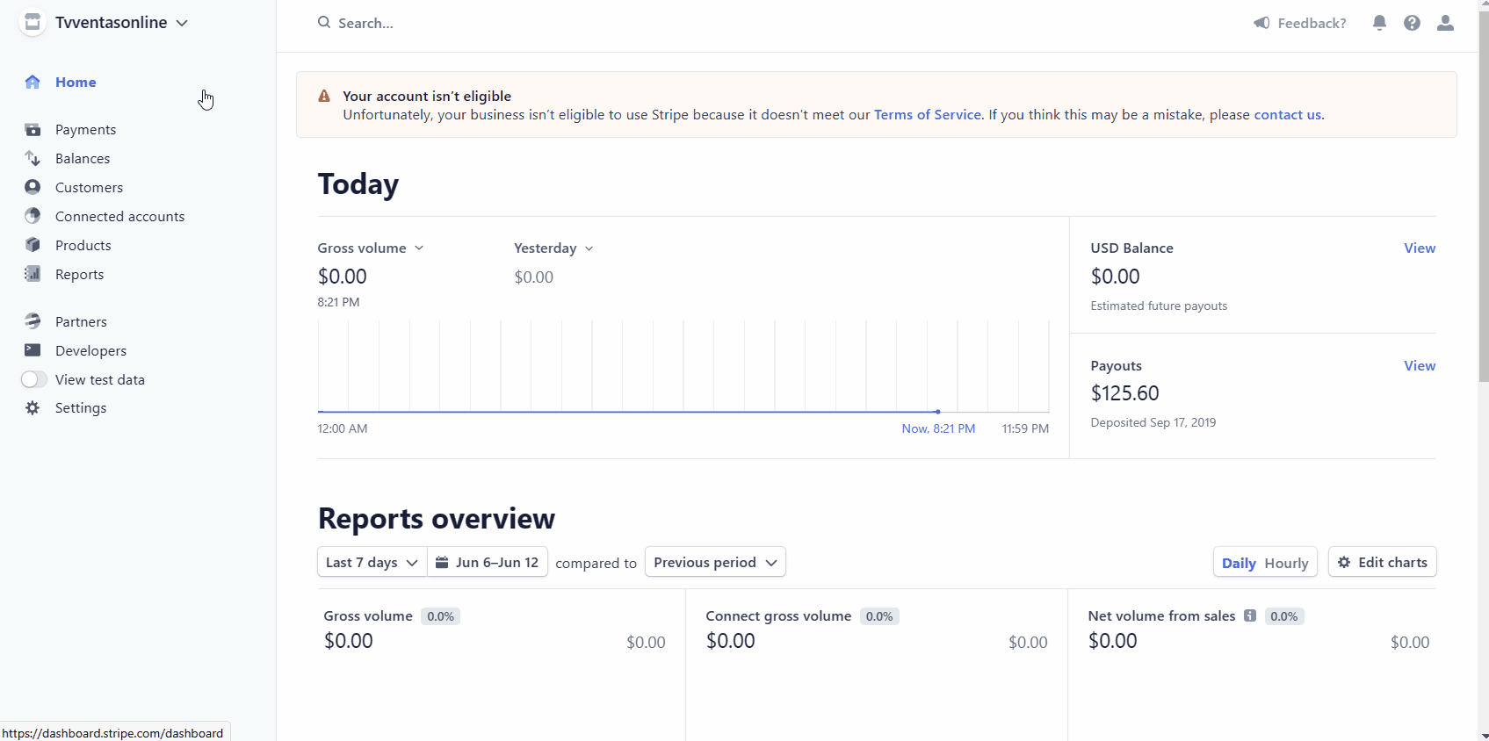The height and width of the screenshot is (741, 1489).
Task: Switch charts to Hourly view
Action: 1286,564
